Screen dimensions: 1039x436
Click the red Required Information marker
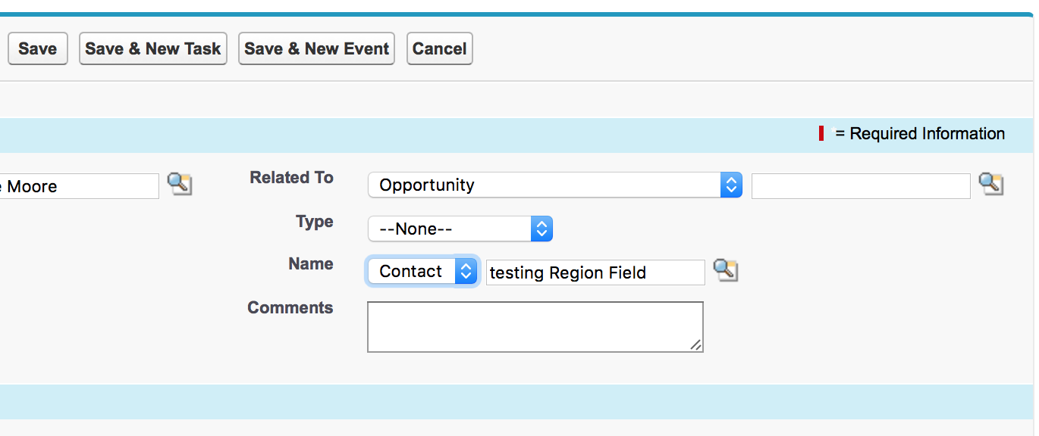(821, 134)
